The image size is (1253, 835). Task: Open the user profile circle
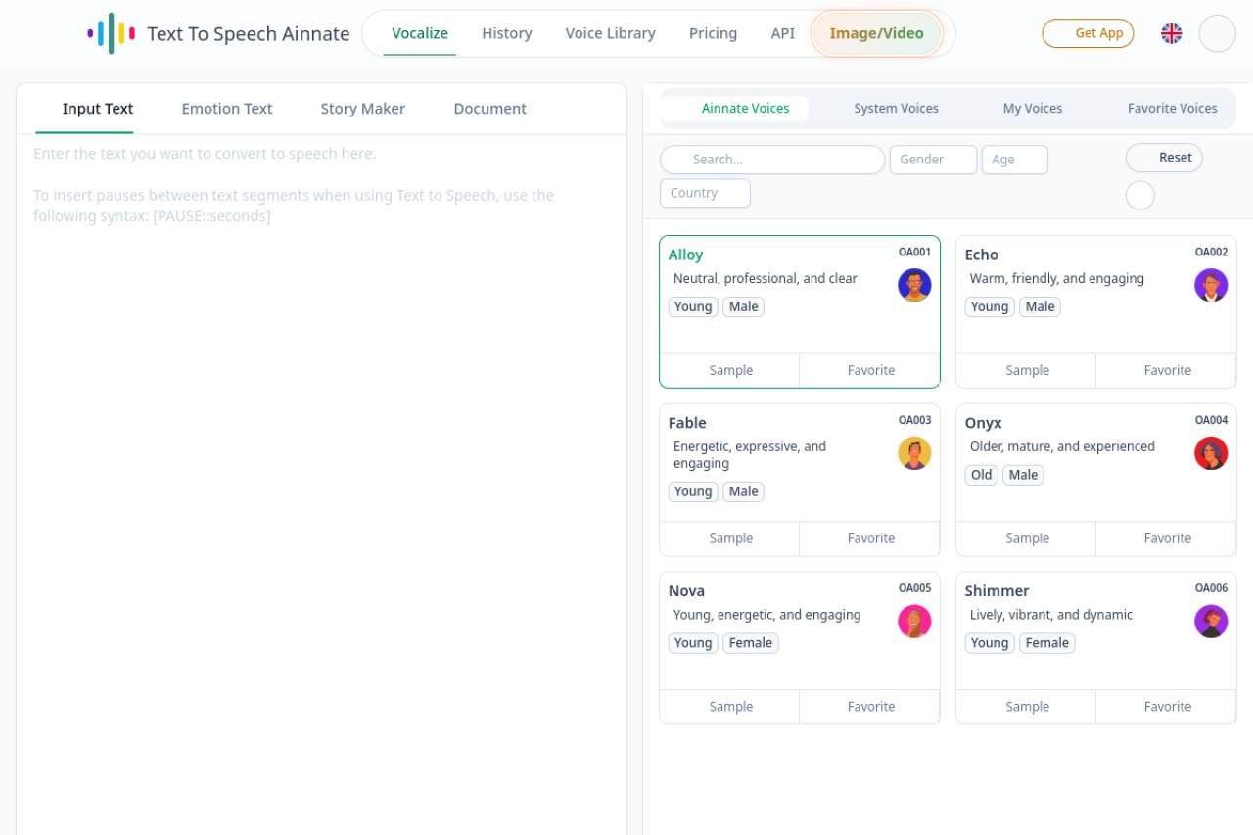1217,33
